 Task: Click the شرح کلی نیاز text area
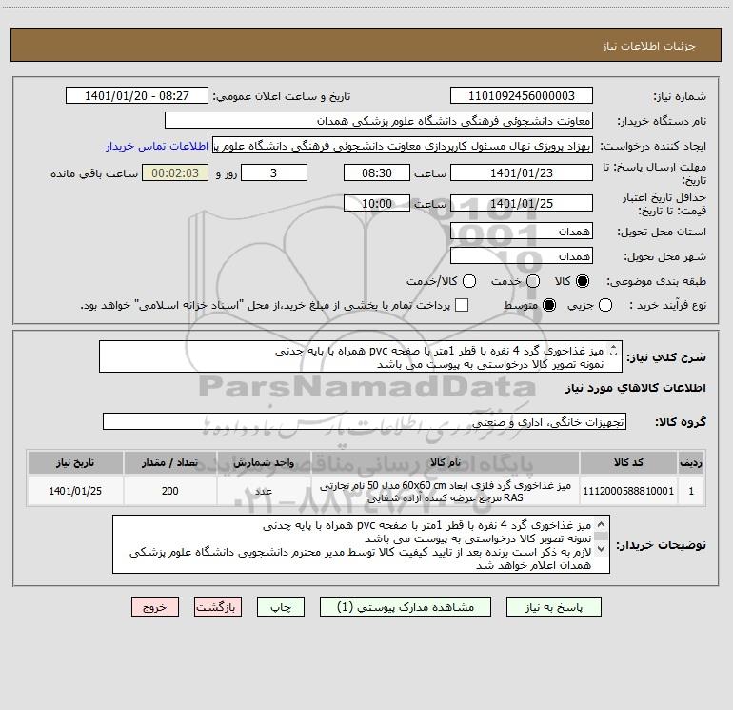click(x=361, y=356)
